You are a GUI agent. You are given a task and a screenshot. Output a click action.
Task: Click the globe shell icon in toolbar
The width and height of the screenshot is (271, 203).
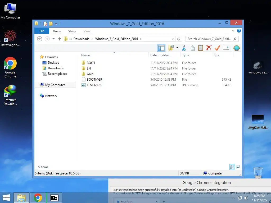coord(236,48)
